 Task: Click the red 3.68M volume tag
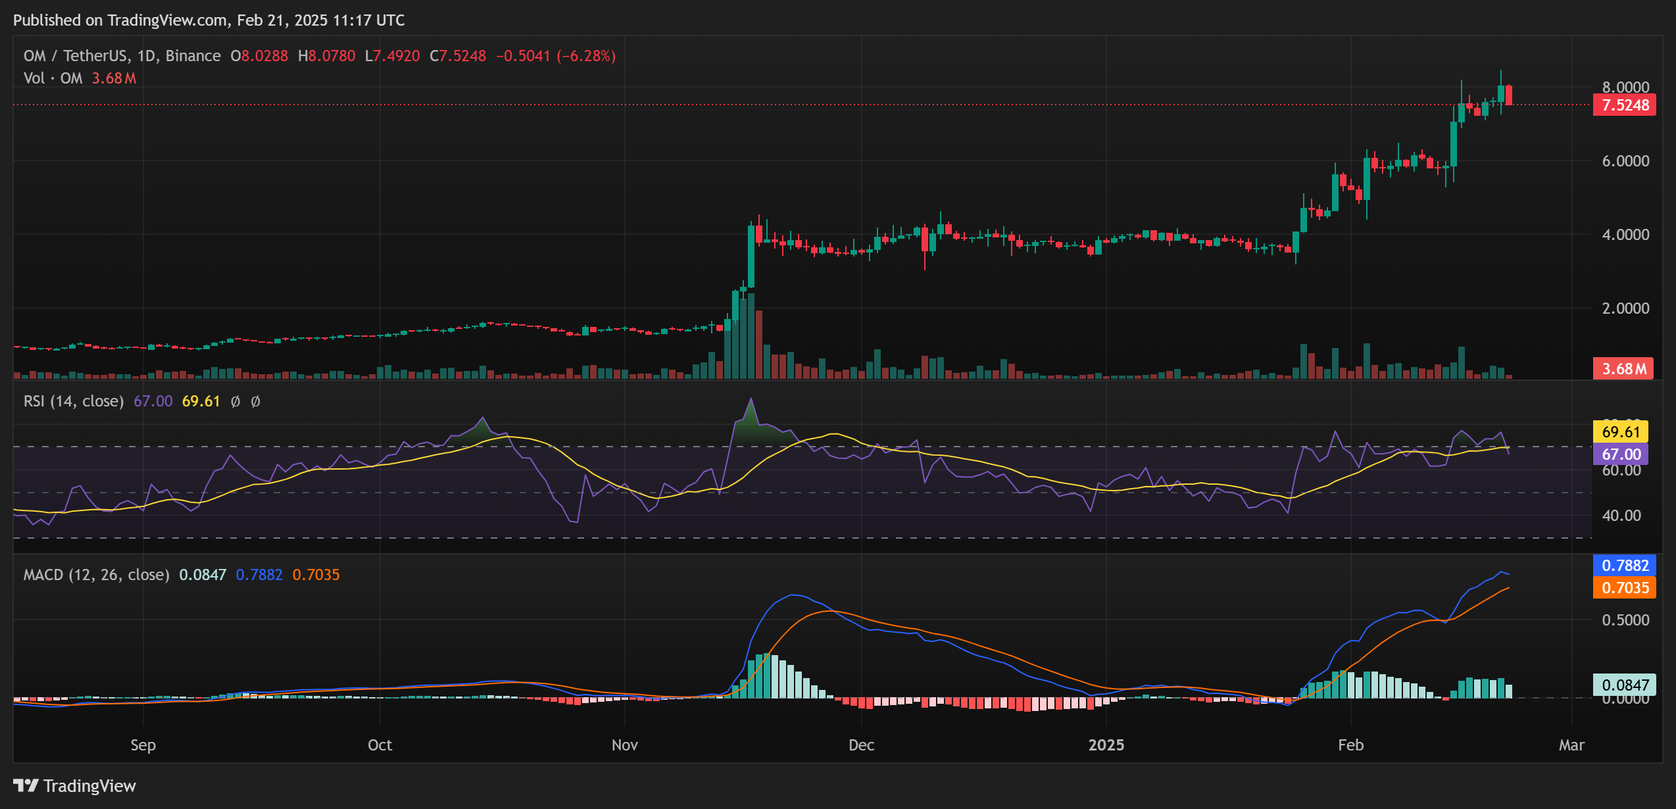(x=1623, y=369)
